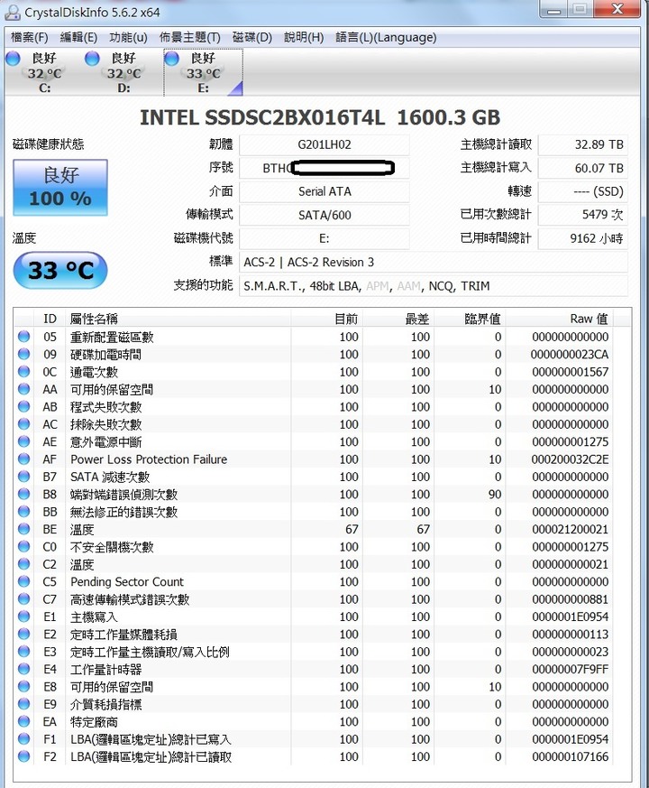The height and width of the screenshot is (788, 649).
Task: Click the host reads value 32.89 TB
Action: coord(582,144)
